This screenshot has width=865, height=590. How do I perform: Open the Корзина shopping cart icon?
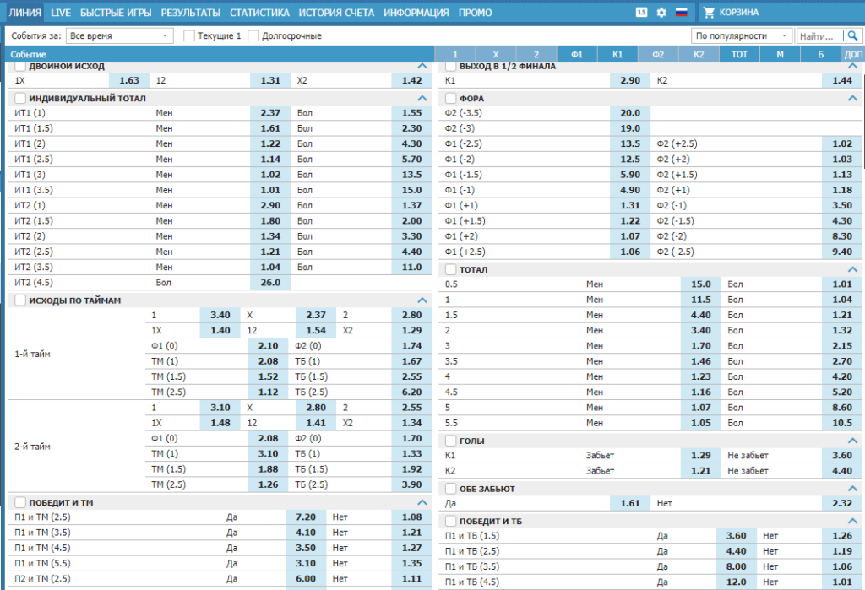(709, 12)
